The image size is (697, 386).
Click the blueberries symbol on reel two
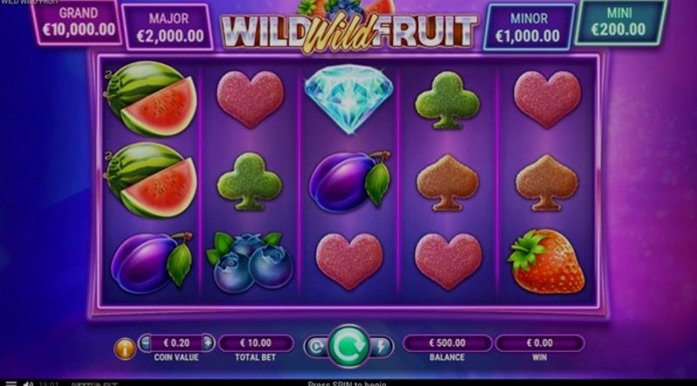tap(250, 260)
